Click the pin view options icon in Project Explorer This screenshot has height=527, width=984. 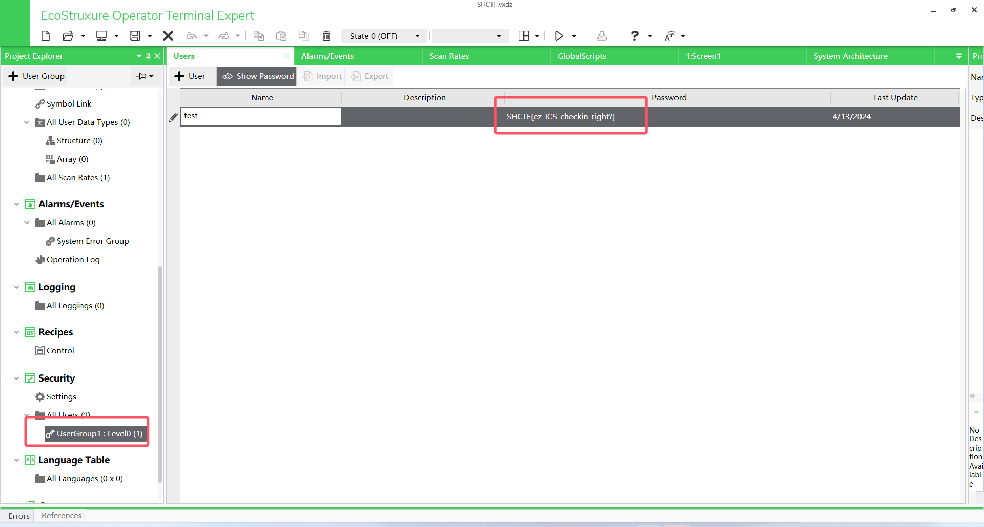coord(145,76)
